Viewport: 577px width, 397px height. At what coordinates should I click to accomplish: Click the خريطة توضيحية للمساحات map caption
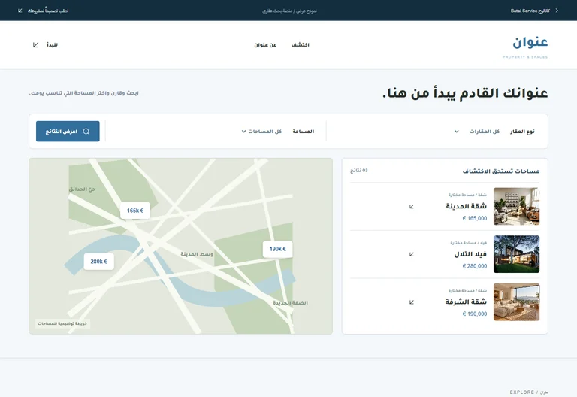tap(62, 323)
